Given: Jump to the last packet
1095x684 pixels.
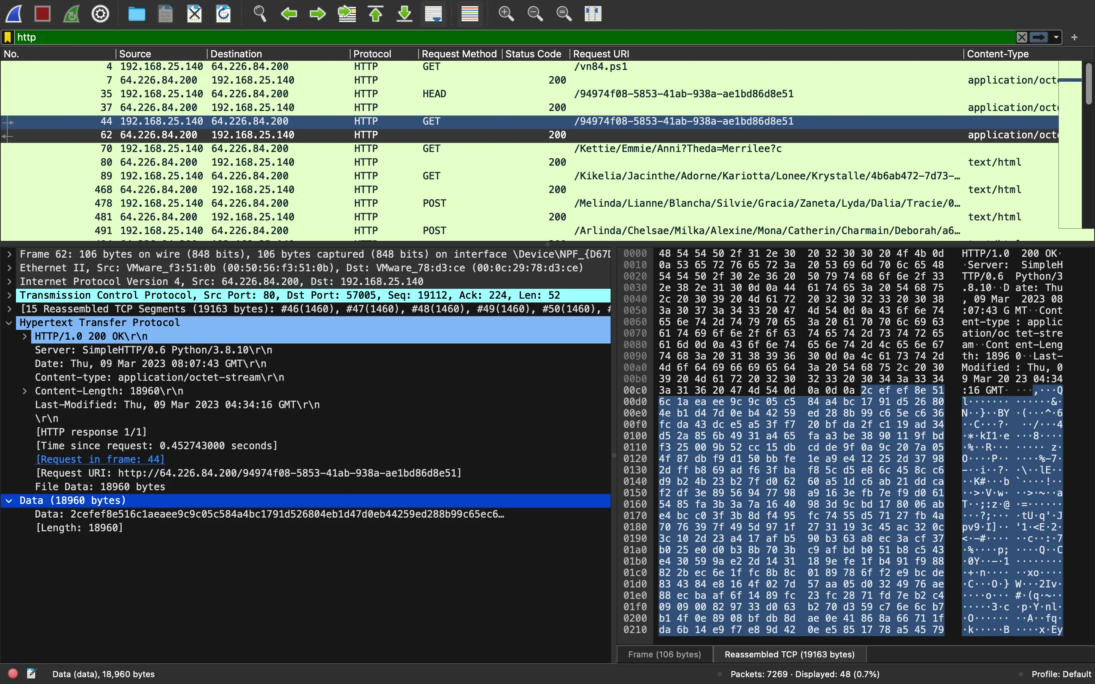Looking at the screenshot, I should [x=405, y=14].
